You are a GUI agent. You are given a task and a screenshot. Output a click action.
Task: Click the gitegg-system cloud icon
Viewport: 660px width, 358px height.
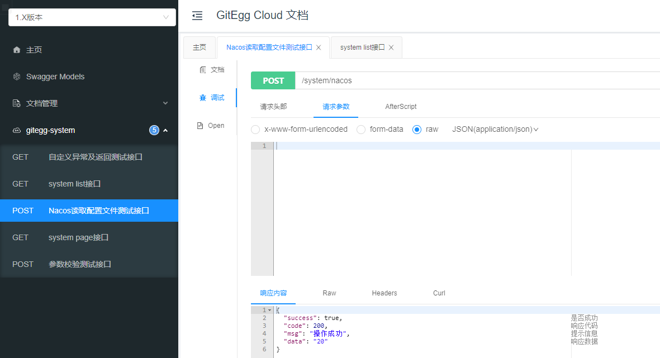tap(16, 131)
